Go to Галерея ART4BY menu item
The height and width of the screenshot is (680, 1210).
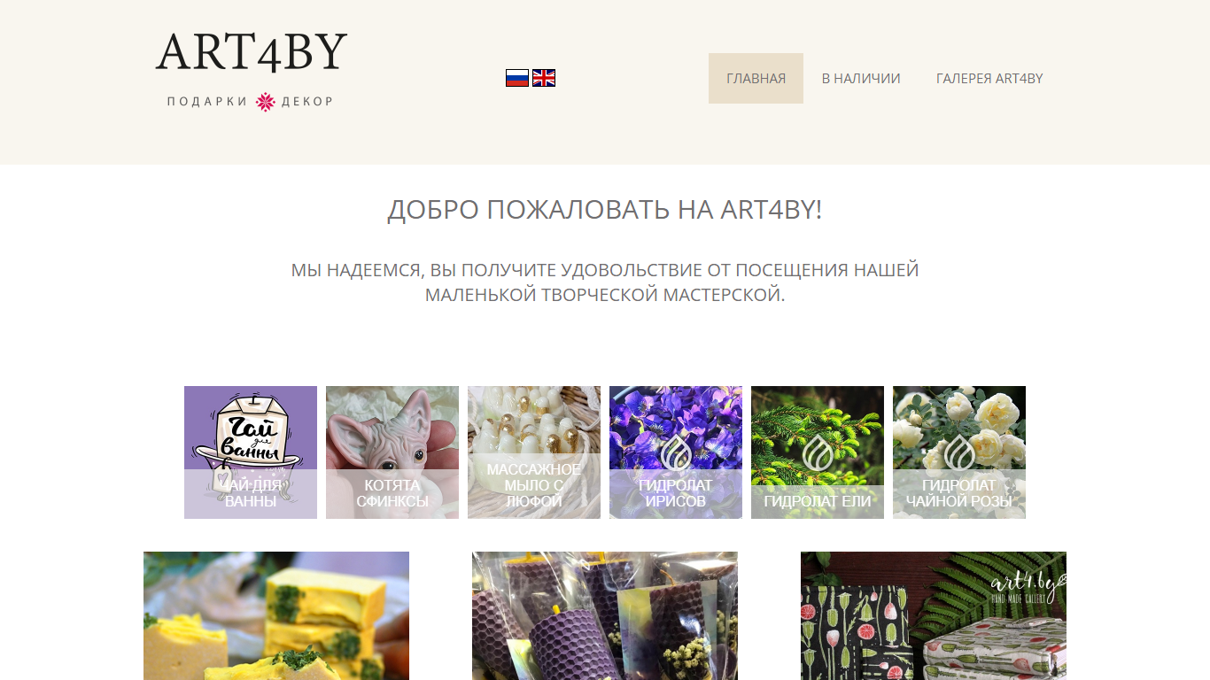[989, 78]
